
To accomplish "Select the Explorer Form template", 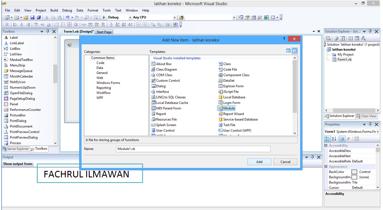I will 231,86.
